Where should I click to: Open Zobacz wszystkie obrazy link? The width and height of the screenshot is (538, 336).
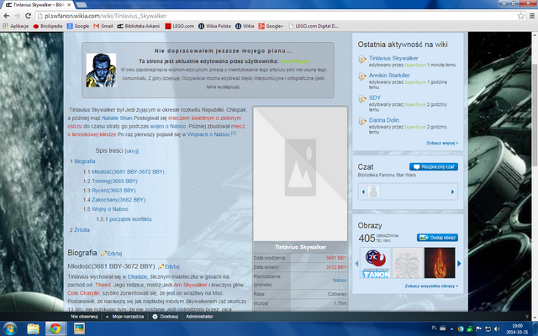click(431, 286)
